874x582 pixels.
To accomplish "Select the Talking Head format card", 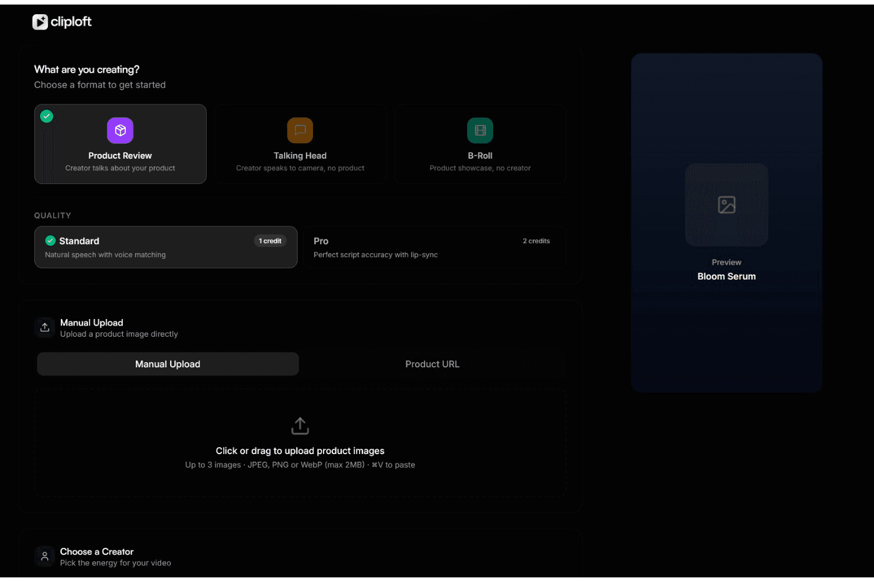I will click(300, 144).
